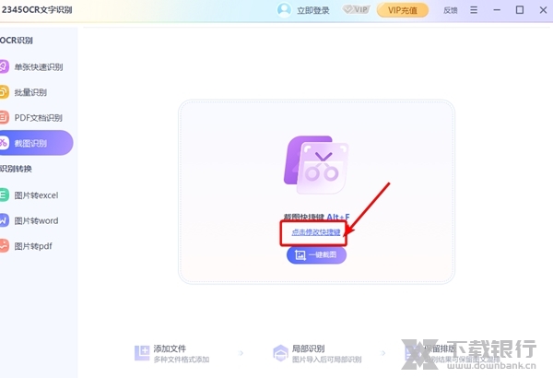The height and width of the screenshot is (378, 553).
Task: Click the 一键截图 button
Action: pos(316,254)
